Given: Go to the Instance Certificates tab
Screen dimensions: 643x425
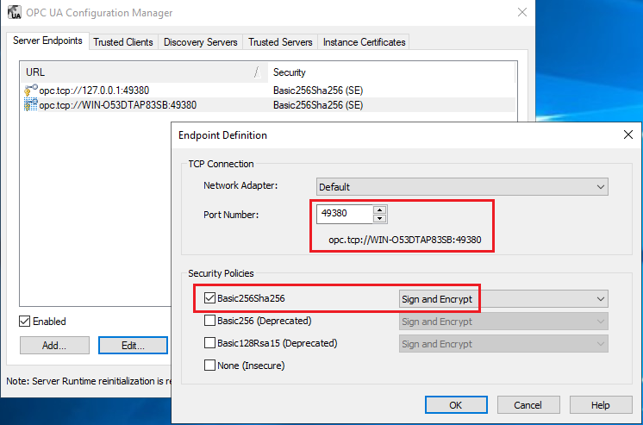Looking at the screenshot, I should click(x=364, y=41).
